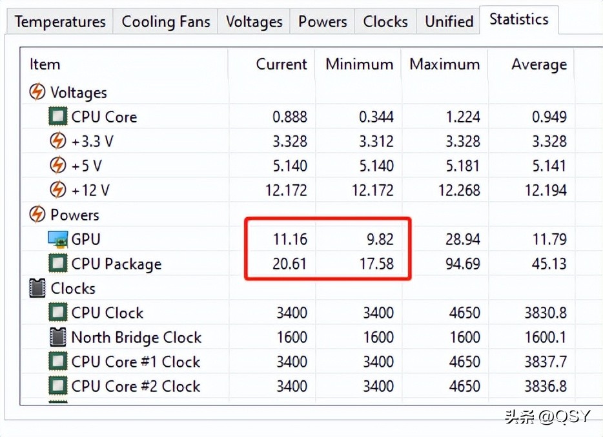
Task: Select the +5 V row label
Action: (x=87, y=166)
